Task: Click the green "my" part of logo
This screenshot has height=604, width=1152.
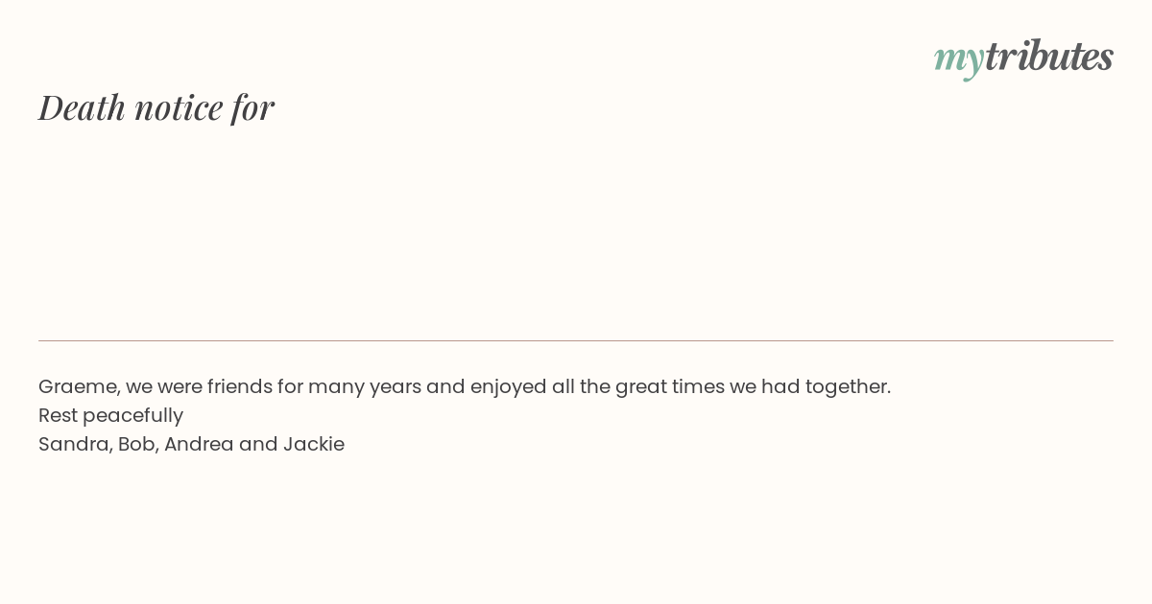Action: click(x=959, y=60)
